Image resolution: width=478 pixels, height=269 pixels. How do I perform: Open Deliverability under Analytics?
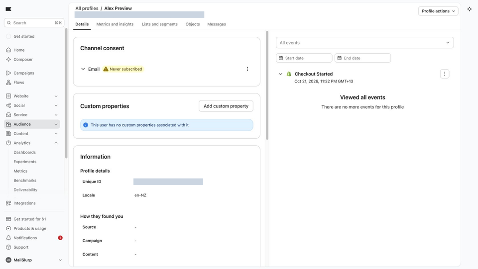coord(25,190)
